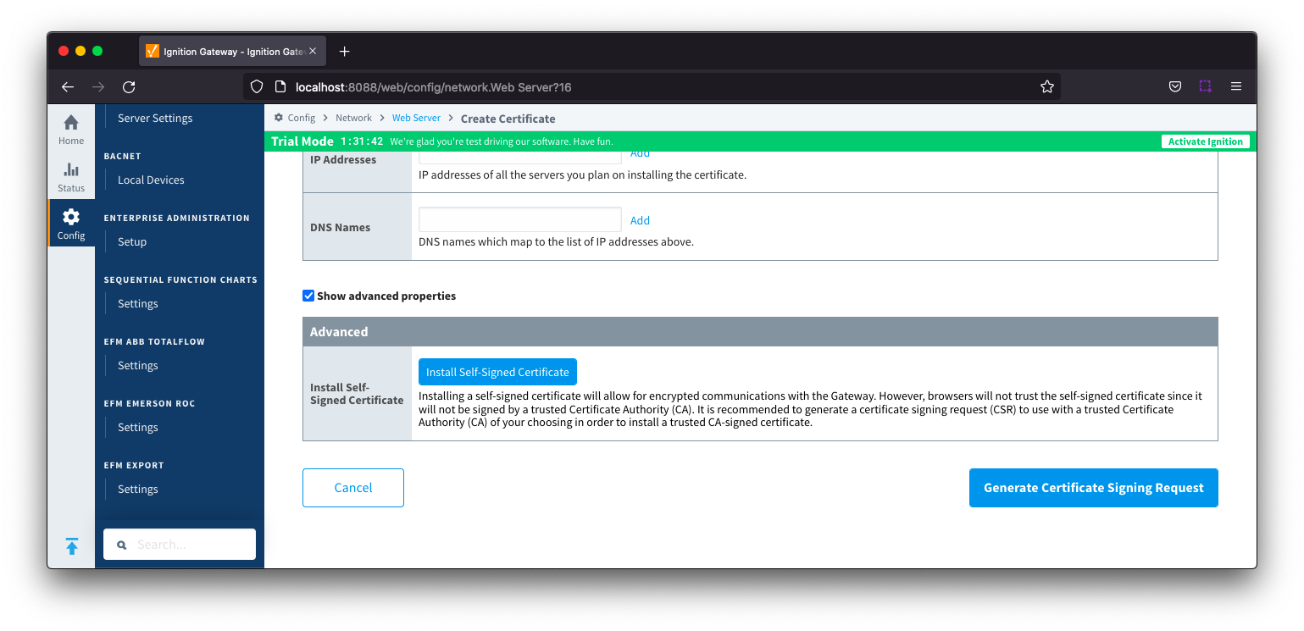Click the Cancel button
The width and height of the screenshot is (1304, 631).
coord(353,488)
